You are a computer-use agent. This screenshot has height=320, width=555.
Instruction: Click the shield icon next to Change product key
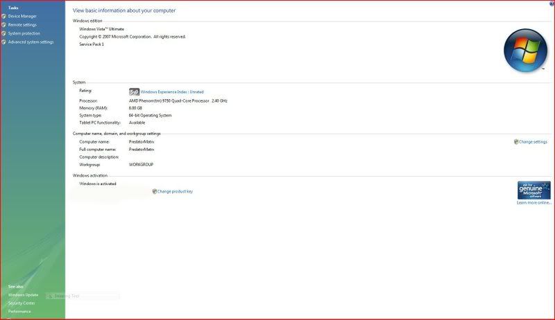(x=155, y=191)
